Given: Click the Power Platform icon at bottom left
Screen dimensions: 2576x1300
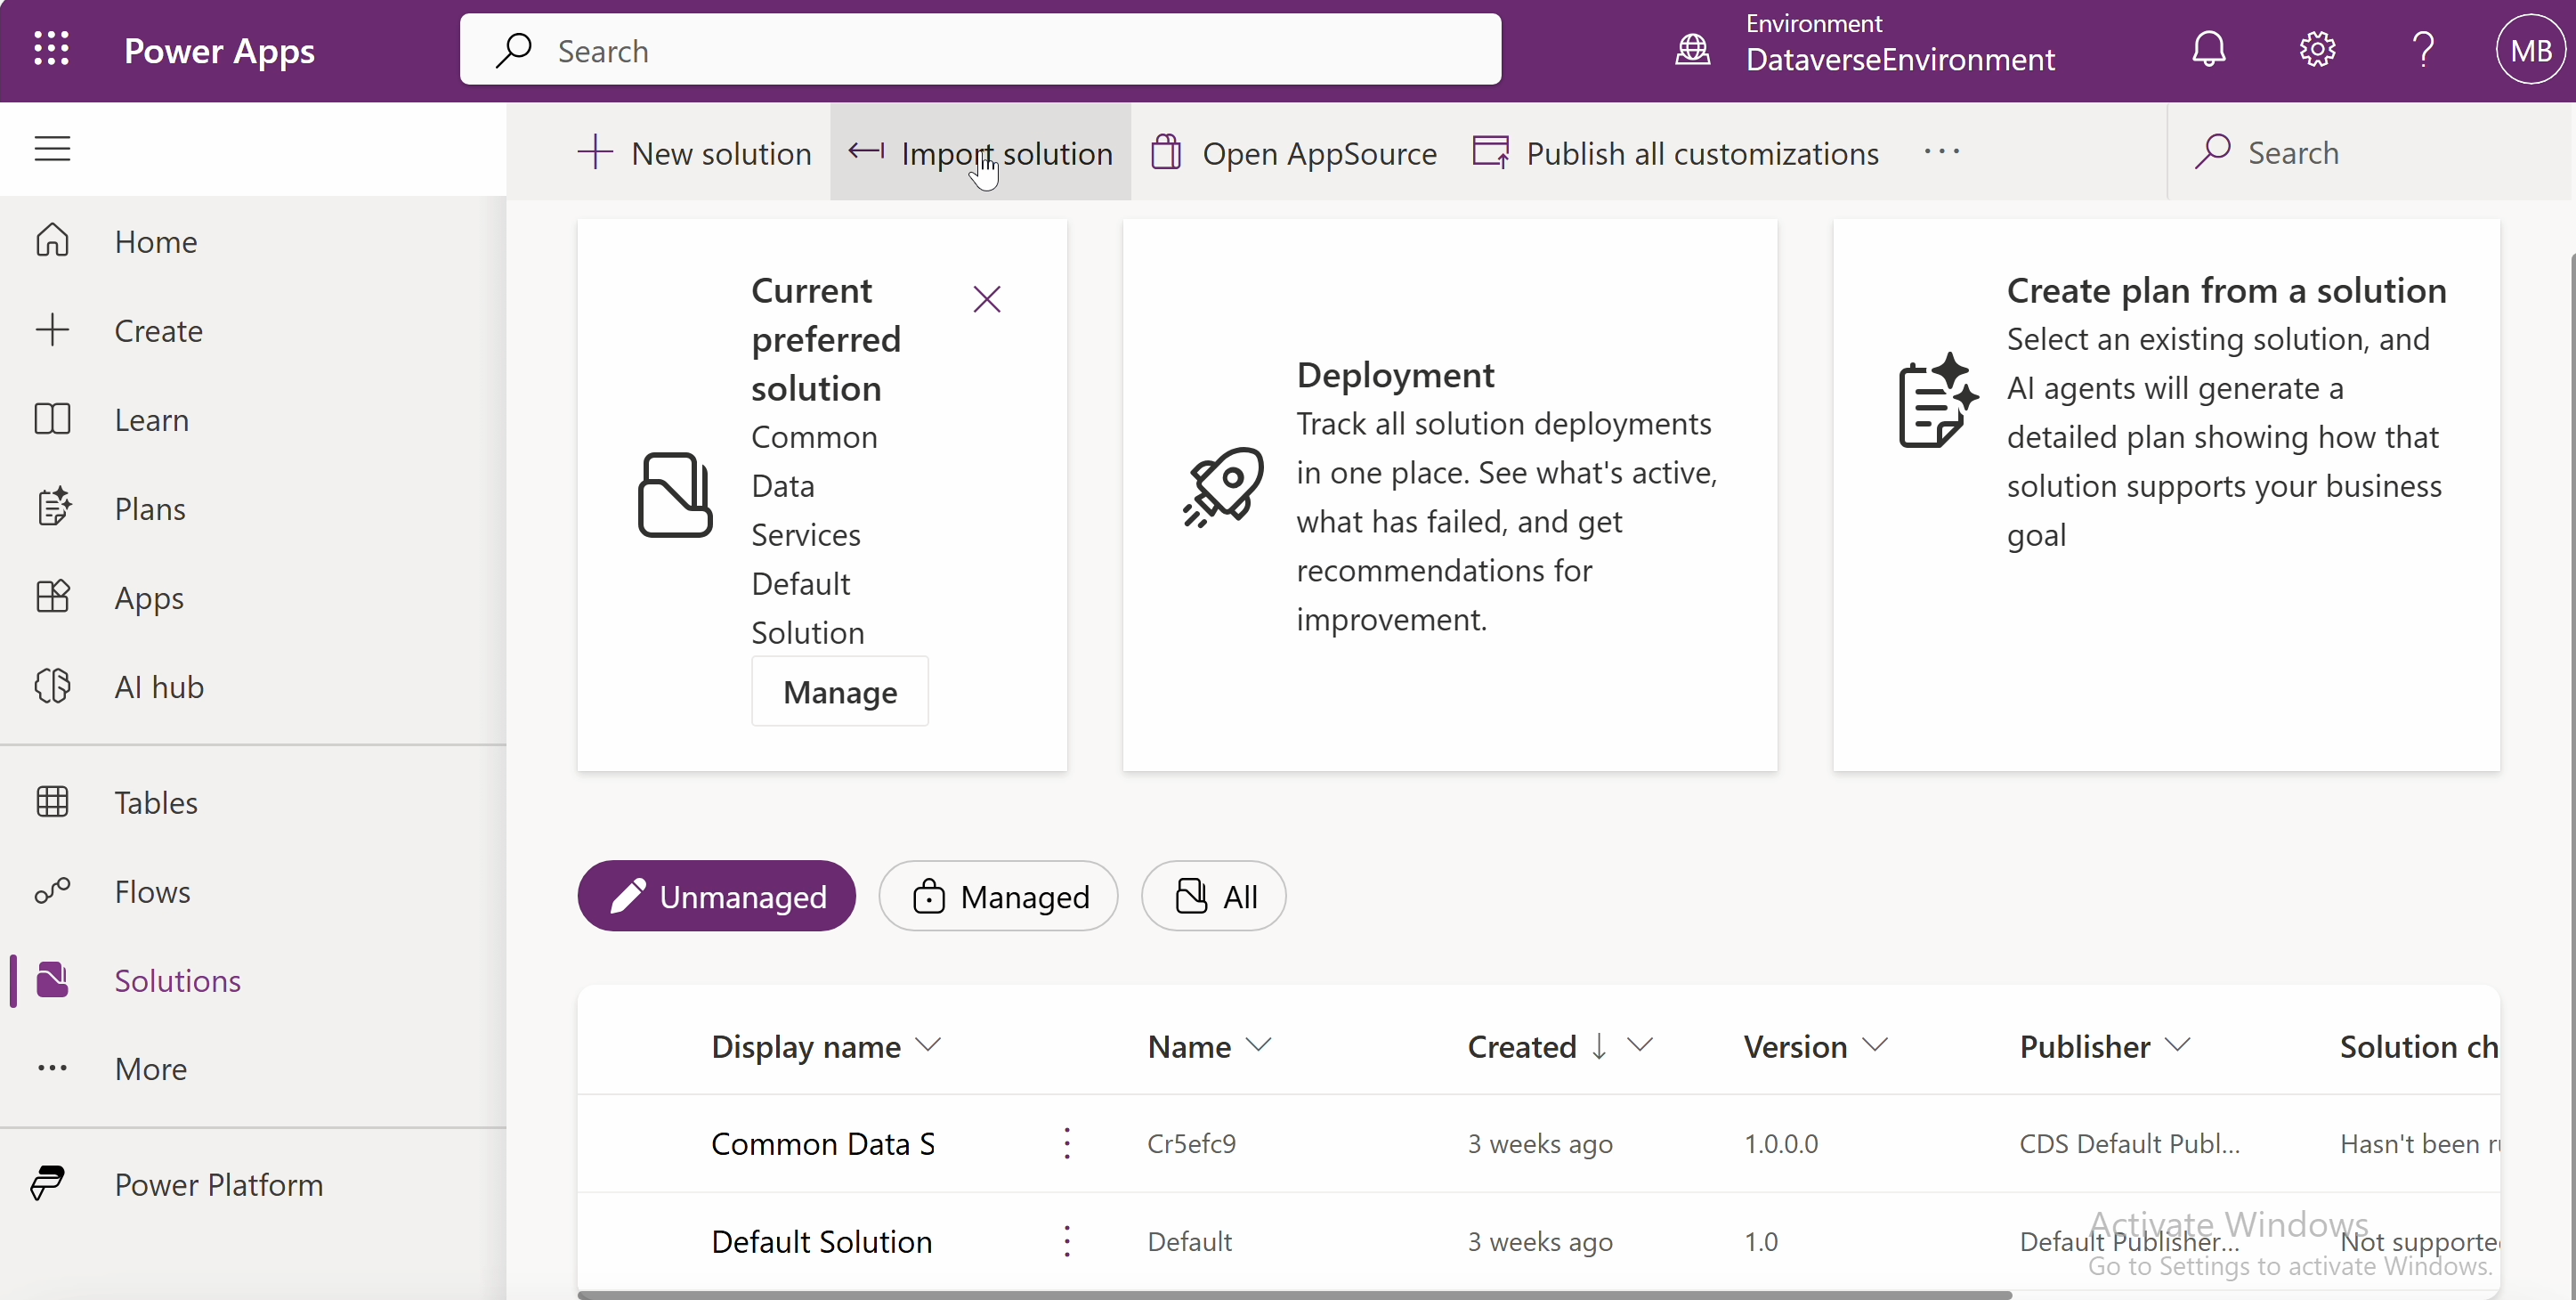Looking at the screenshot, I should click(x=45, y=1183).
